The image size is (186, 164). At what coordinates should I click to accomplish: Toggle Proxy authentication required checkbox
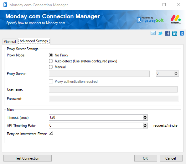(x=51, y=82)
